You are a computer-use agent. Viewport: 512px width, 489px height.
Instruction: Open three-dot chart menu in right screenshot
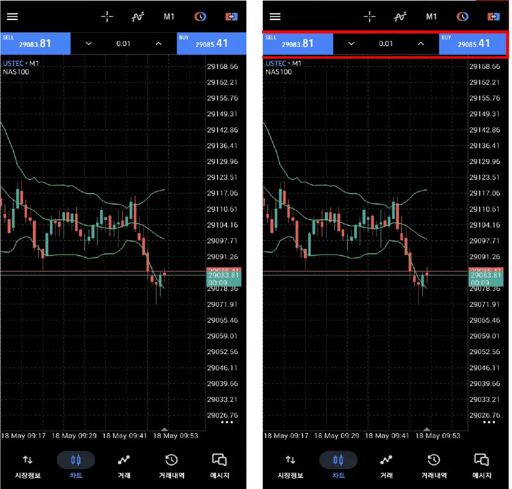(x=489, y=422)
